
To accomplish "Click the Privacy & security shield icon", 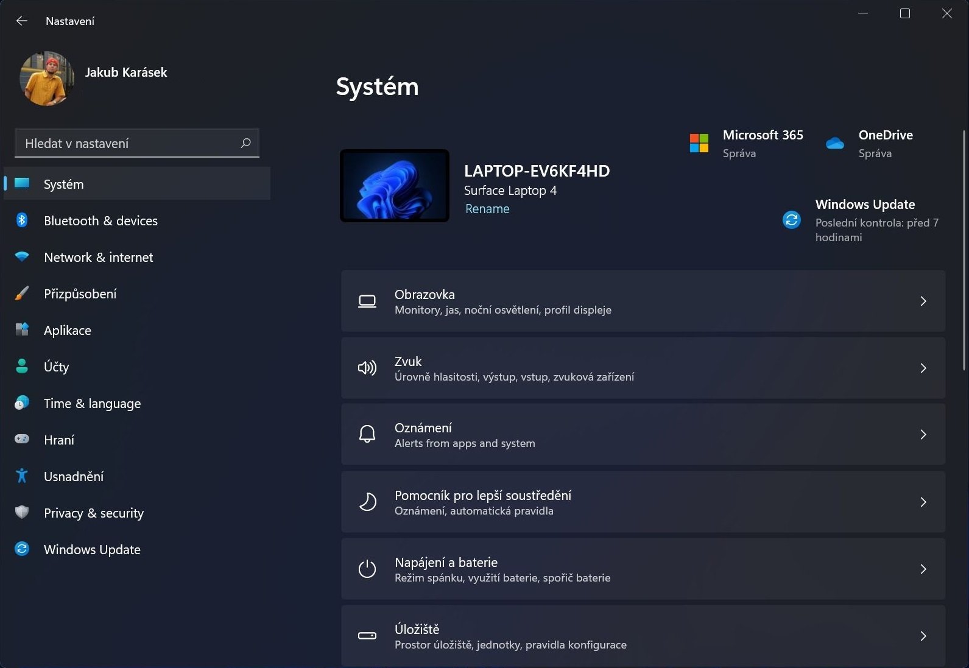I will [x=22, y=512].
